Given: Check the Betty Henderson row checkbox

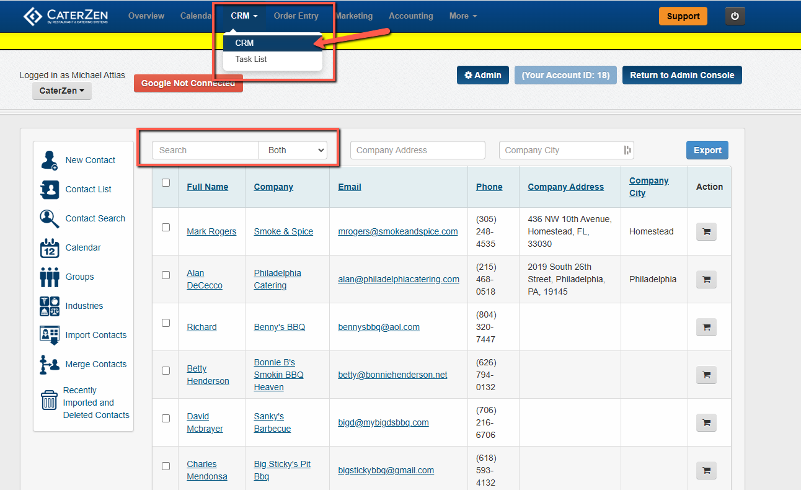Looking at the screenshot, I should pyautogui.click(x=166, y=370).
